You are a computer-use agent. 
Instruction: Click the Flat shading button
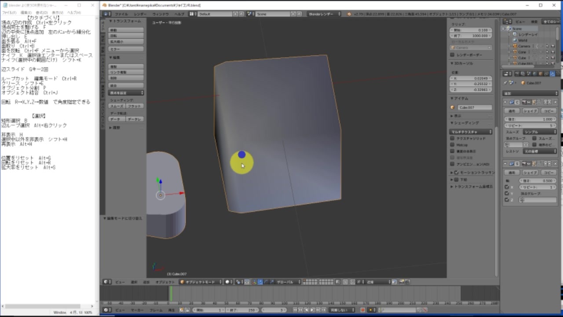135,106
